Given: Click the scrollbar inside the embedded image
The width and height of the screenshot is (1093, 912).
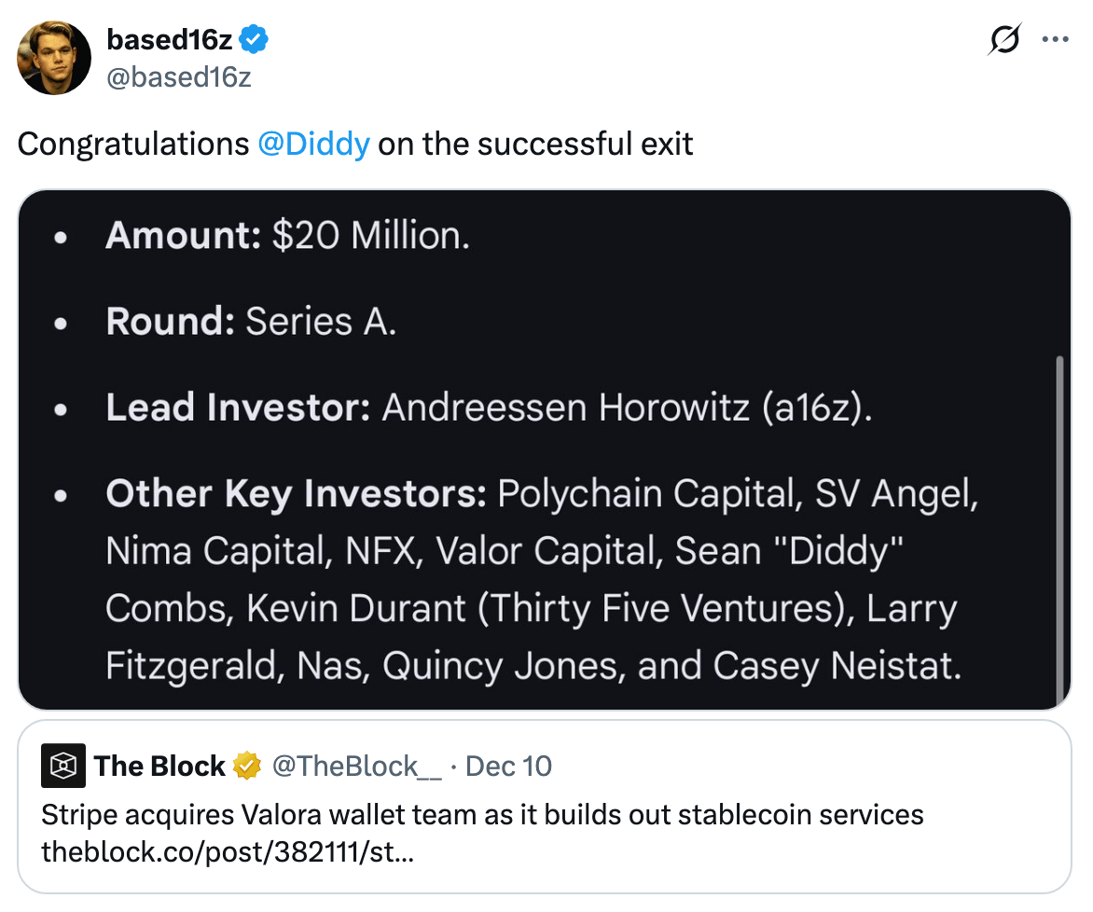Looking at the screenshot, I should pyautogui.click(x=1058, y=522).
